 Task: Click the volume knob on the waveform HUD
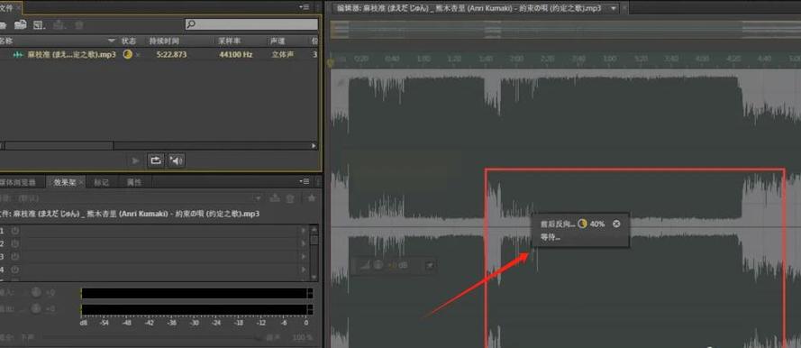tap(378, 265)
